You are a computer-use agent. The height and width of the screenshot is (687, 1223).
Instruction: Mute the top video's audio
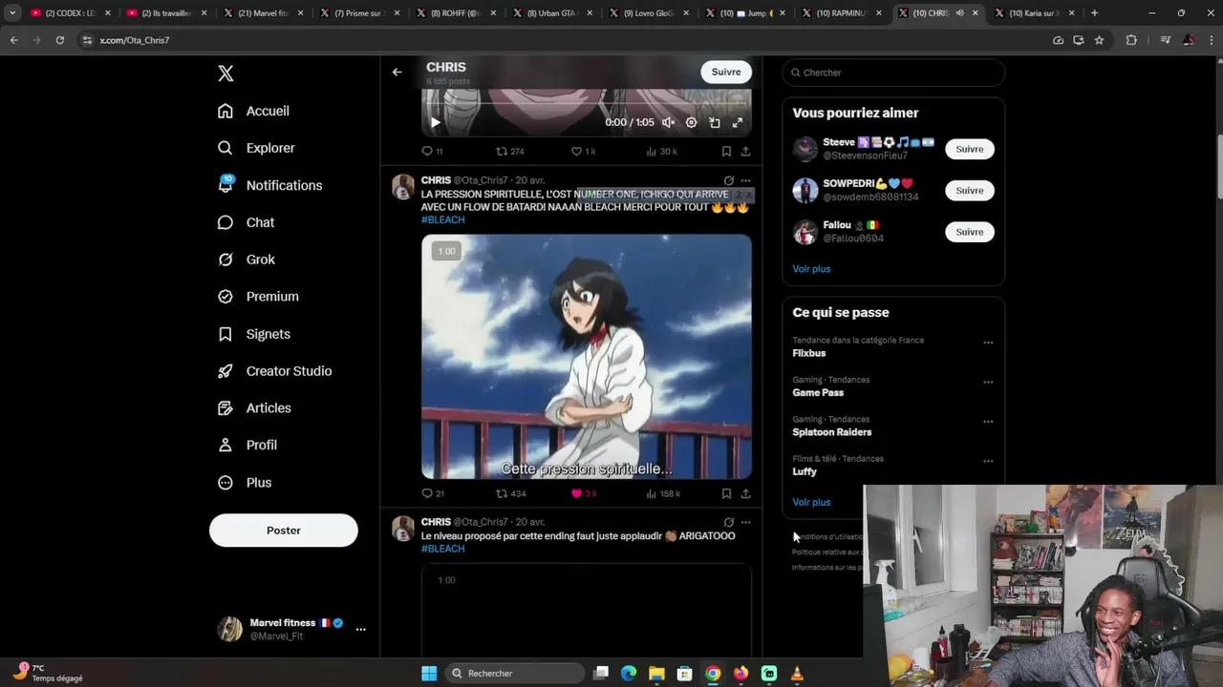[668, 122]
